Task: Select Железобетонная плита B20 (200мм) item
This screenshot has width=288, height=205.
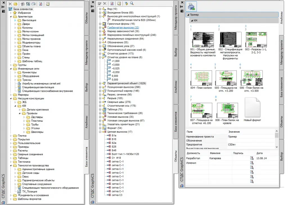Action: tap(134, 20)
